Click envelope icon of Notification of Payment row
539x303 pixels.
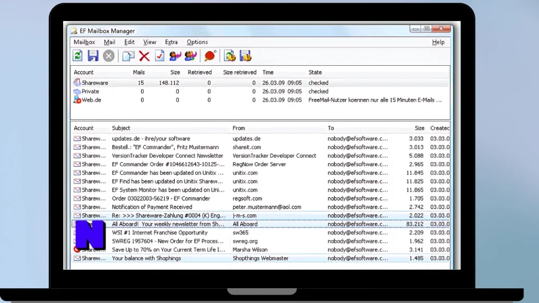click(x=77, y=207)
